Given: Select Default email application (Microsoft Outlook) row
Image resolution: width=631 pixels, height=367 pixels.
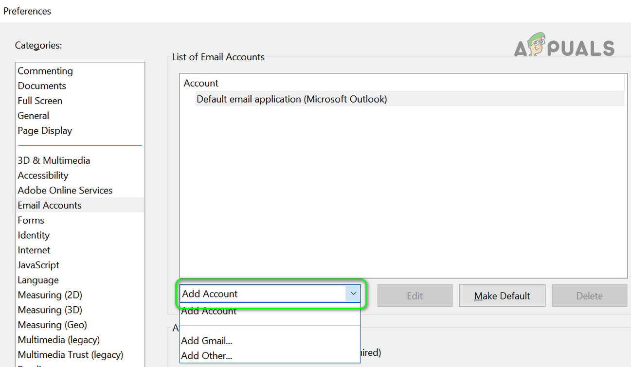Looking at the screenshot, I should click(x=292, y=99).
